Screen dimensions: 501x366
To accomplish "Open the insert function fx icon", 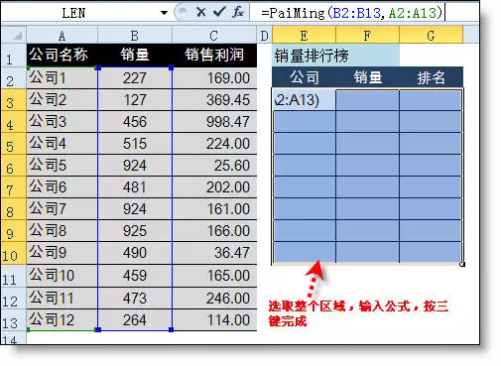I will point(238,13).
